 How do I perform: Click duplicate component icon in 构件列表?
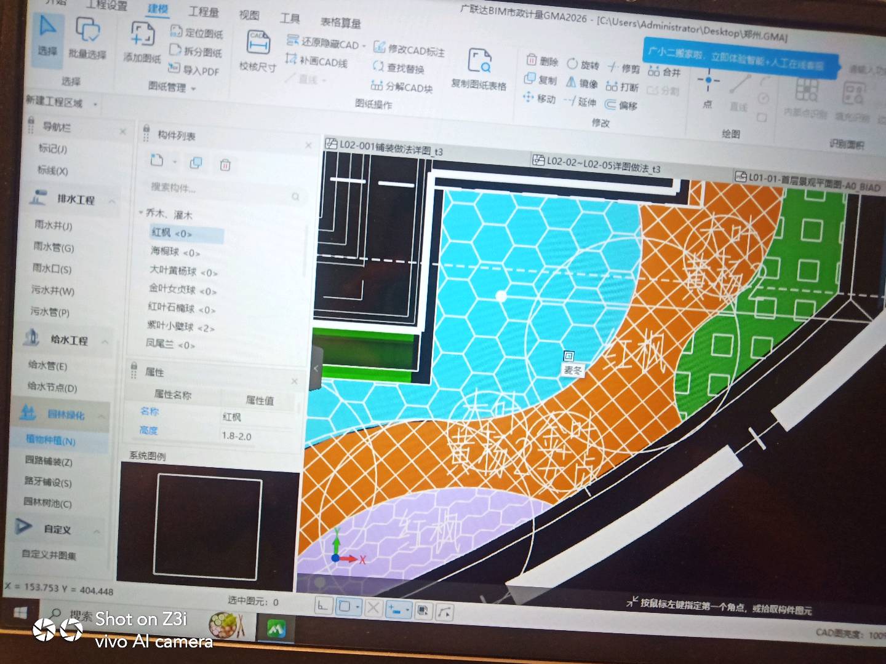196,162
